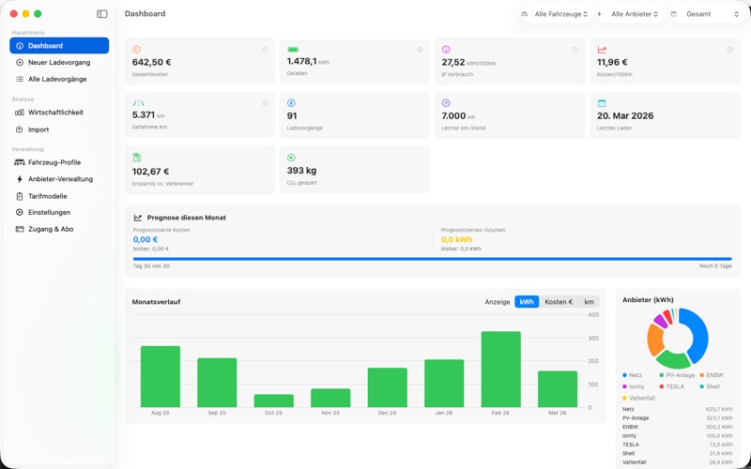Image resolution: width=751 pixels, height=469 pixels.
Task: Switch chart to Kosten €
Action: coord(559,302)
